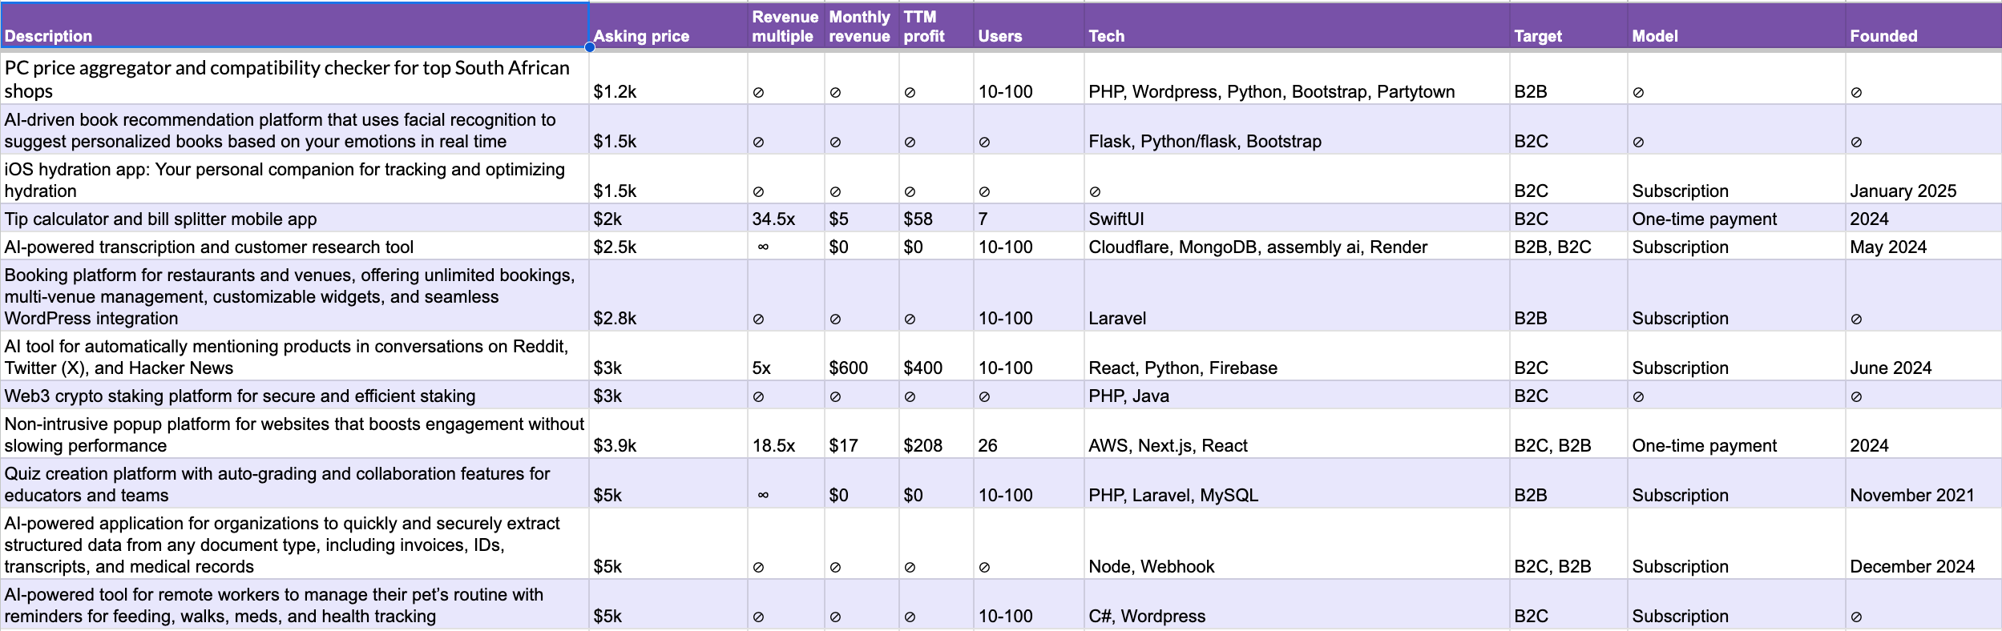Image resolution: width=2002 pixels, height=631 pixels.
Task: Select the AI-powered structured data extraction cell
Action: coord(294,544)
